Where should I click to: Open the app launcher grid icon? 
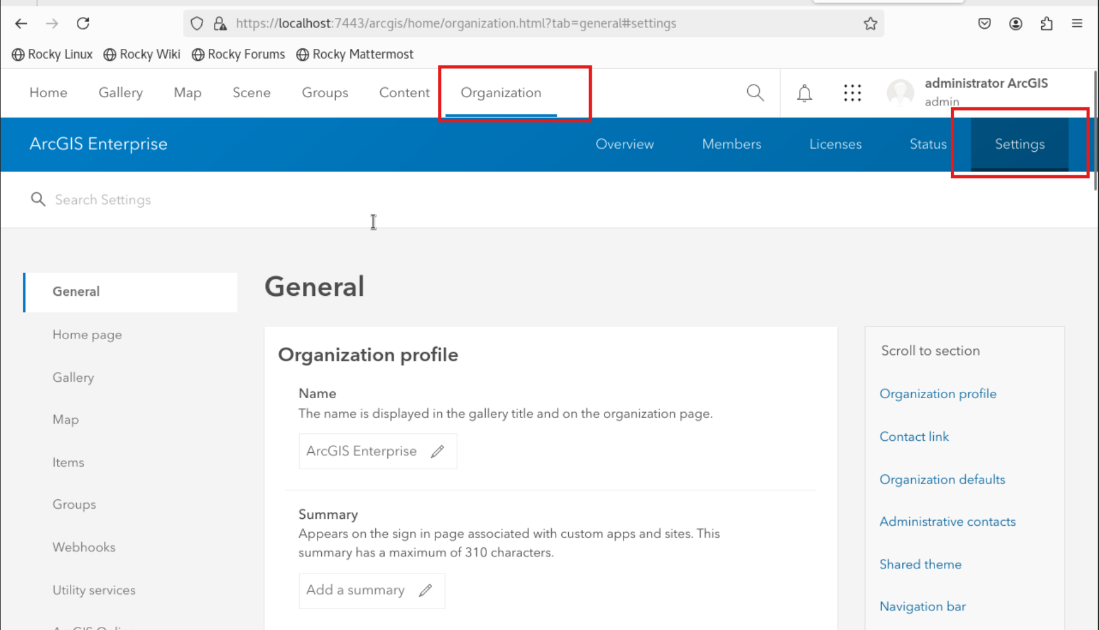coord(853,93)
